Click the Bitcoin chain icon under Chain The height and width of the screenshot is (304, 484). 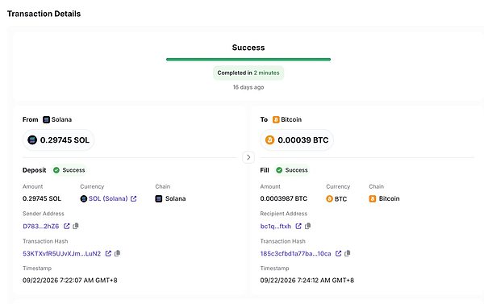373,198
